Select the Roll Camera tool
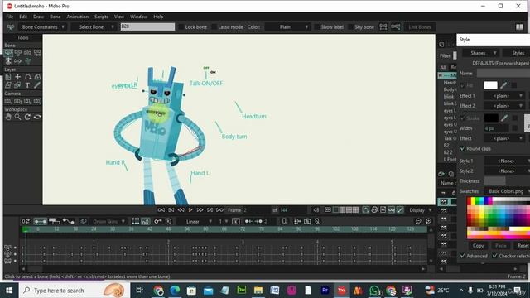 click(x=27, y=101)
